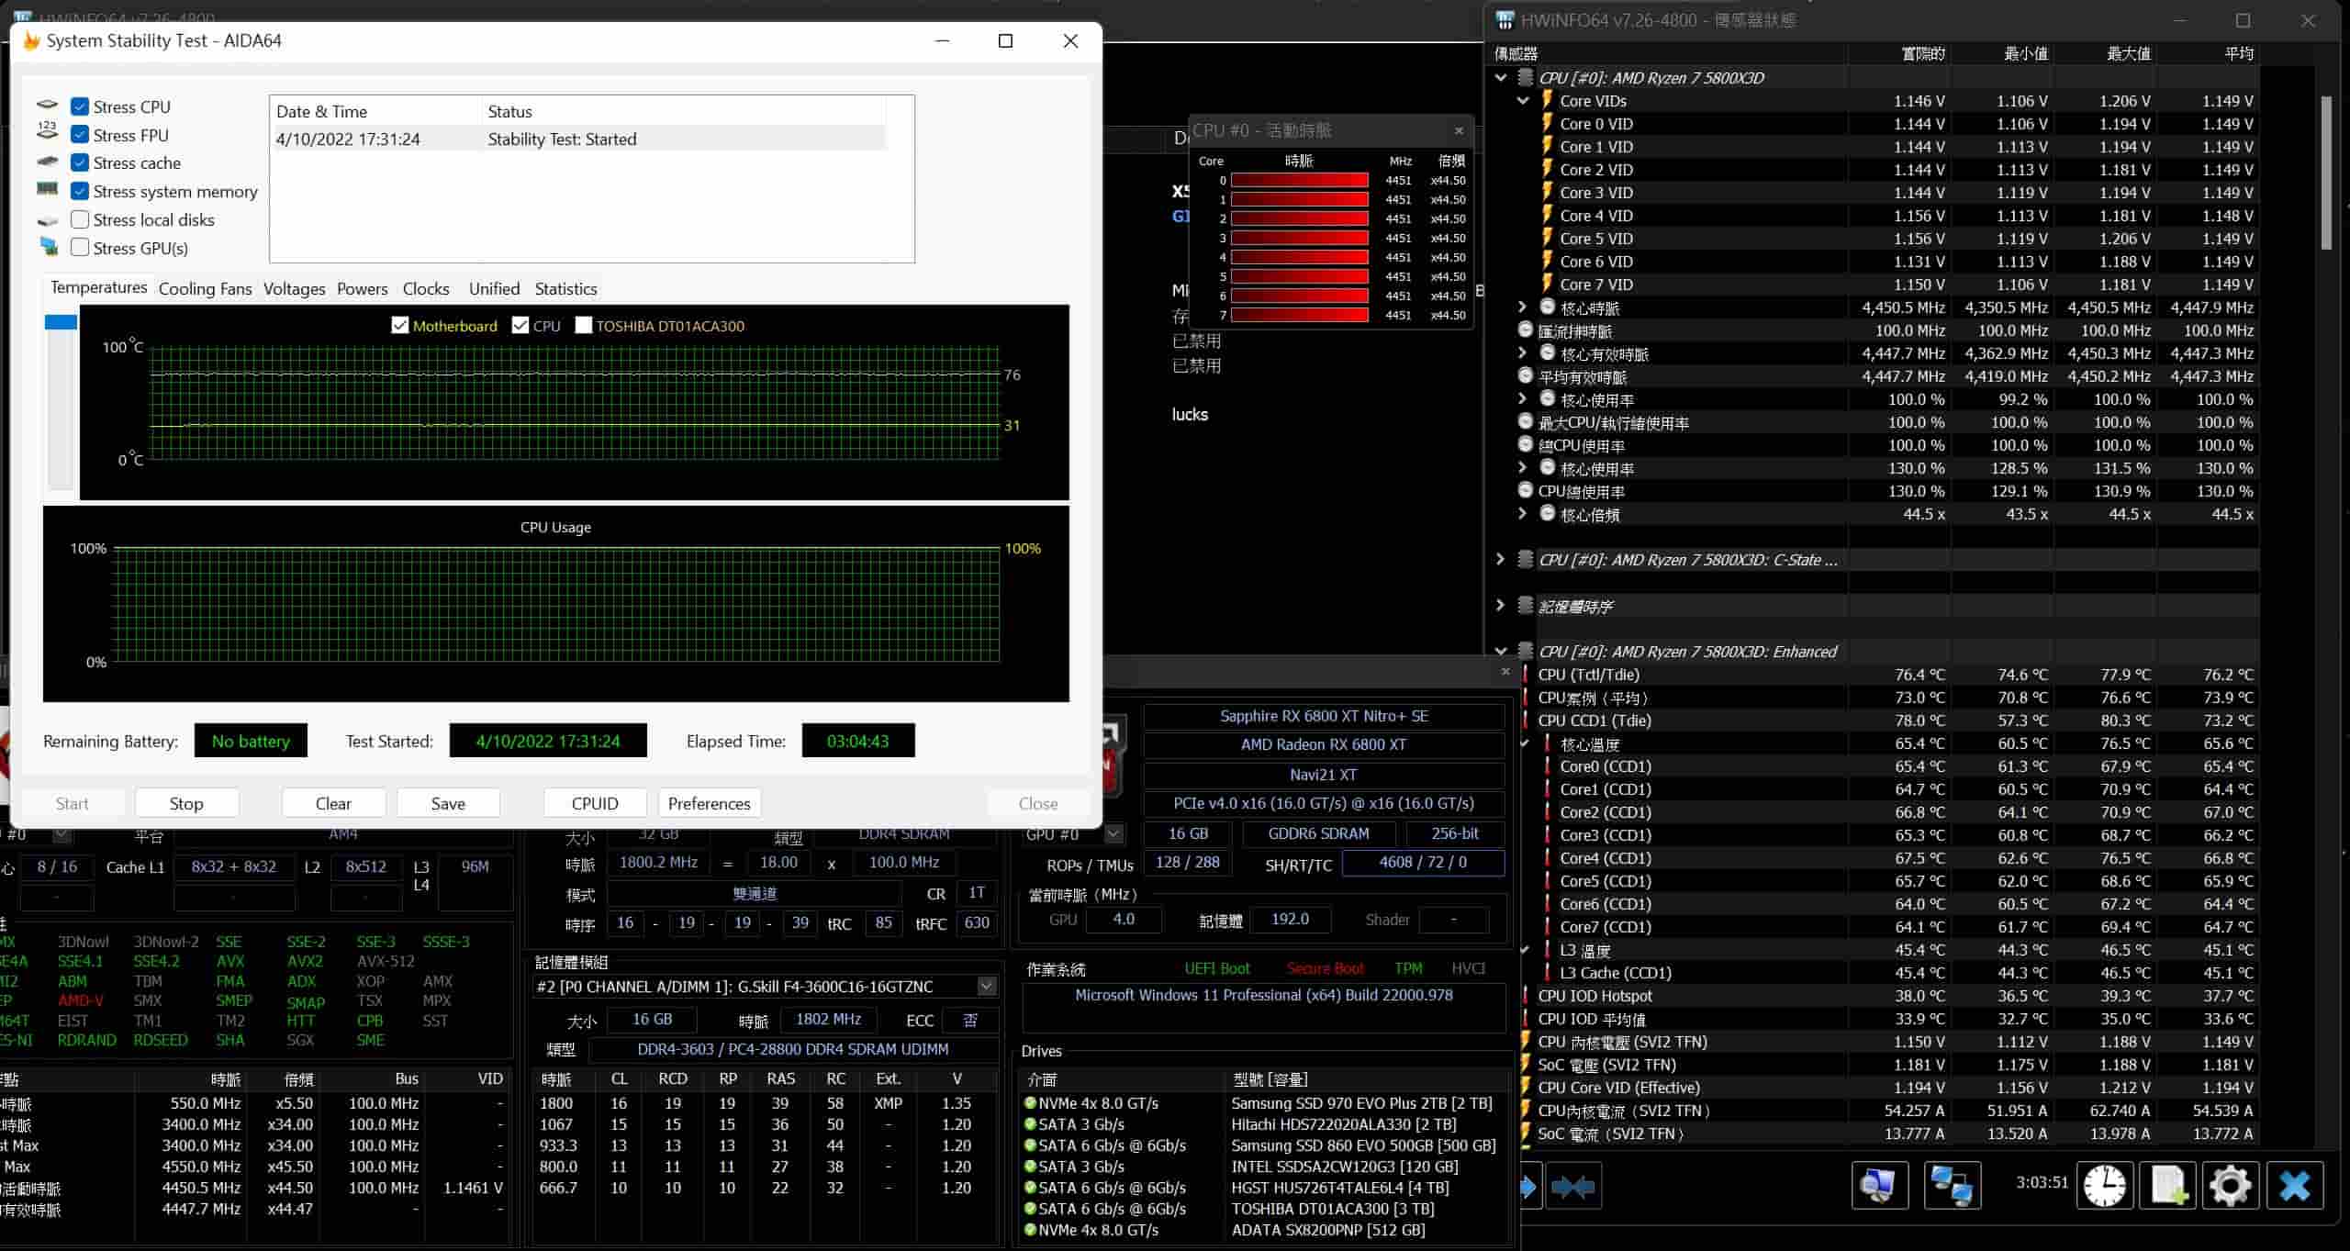Click the thermometer icon of CPU IOD Hotspot row
This screenshot has width=2350, height=1251.
[1526, 996]
